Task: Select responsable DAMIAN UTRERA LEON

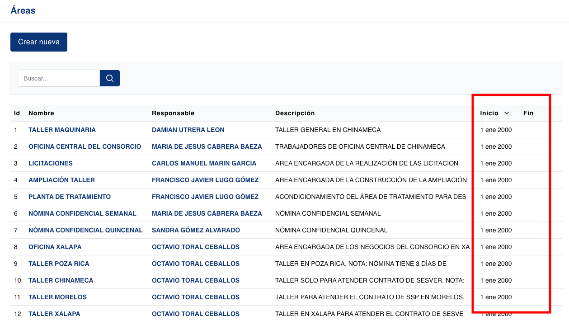Action: 188,130
